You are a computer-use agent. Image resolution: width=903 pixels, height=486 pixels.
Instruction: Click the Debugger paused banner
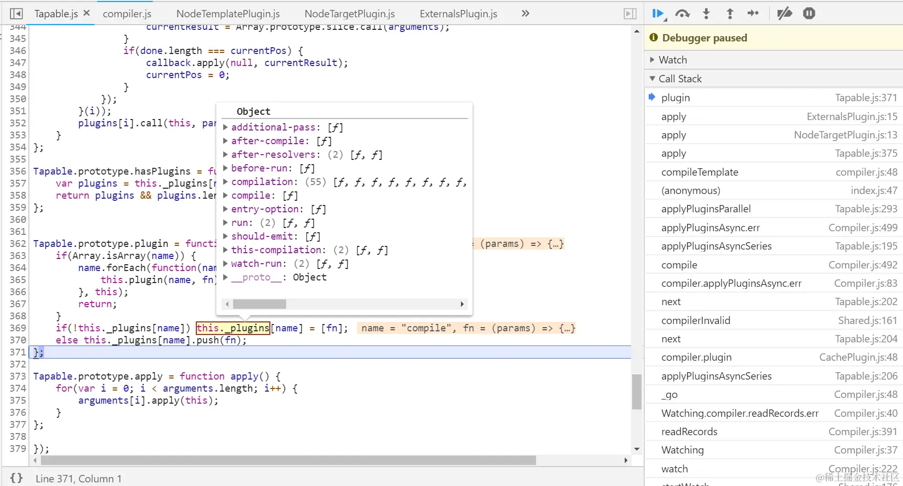click(773, 38)
